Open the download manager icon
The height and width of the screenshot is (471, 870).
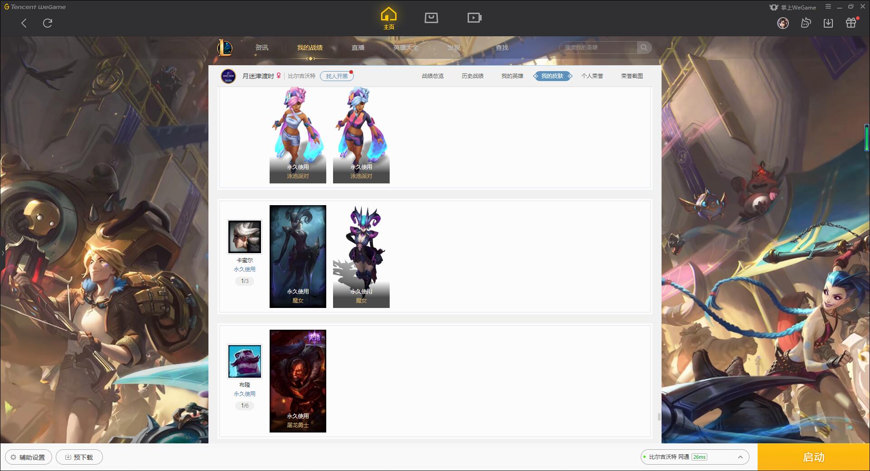pyautogui.click(x=828, y=23)
